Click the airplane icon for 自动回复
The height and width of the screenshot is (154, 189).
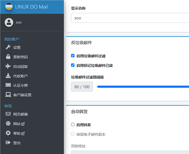[8, 66]
